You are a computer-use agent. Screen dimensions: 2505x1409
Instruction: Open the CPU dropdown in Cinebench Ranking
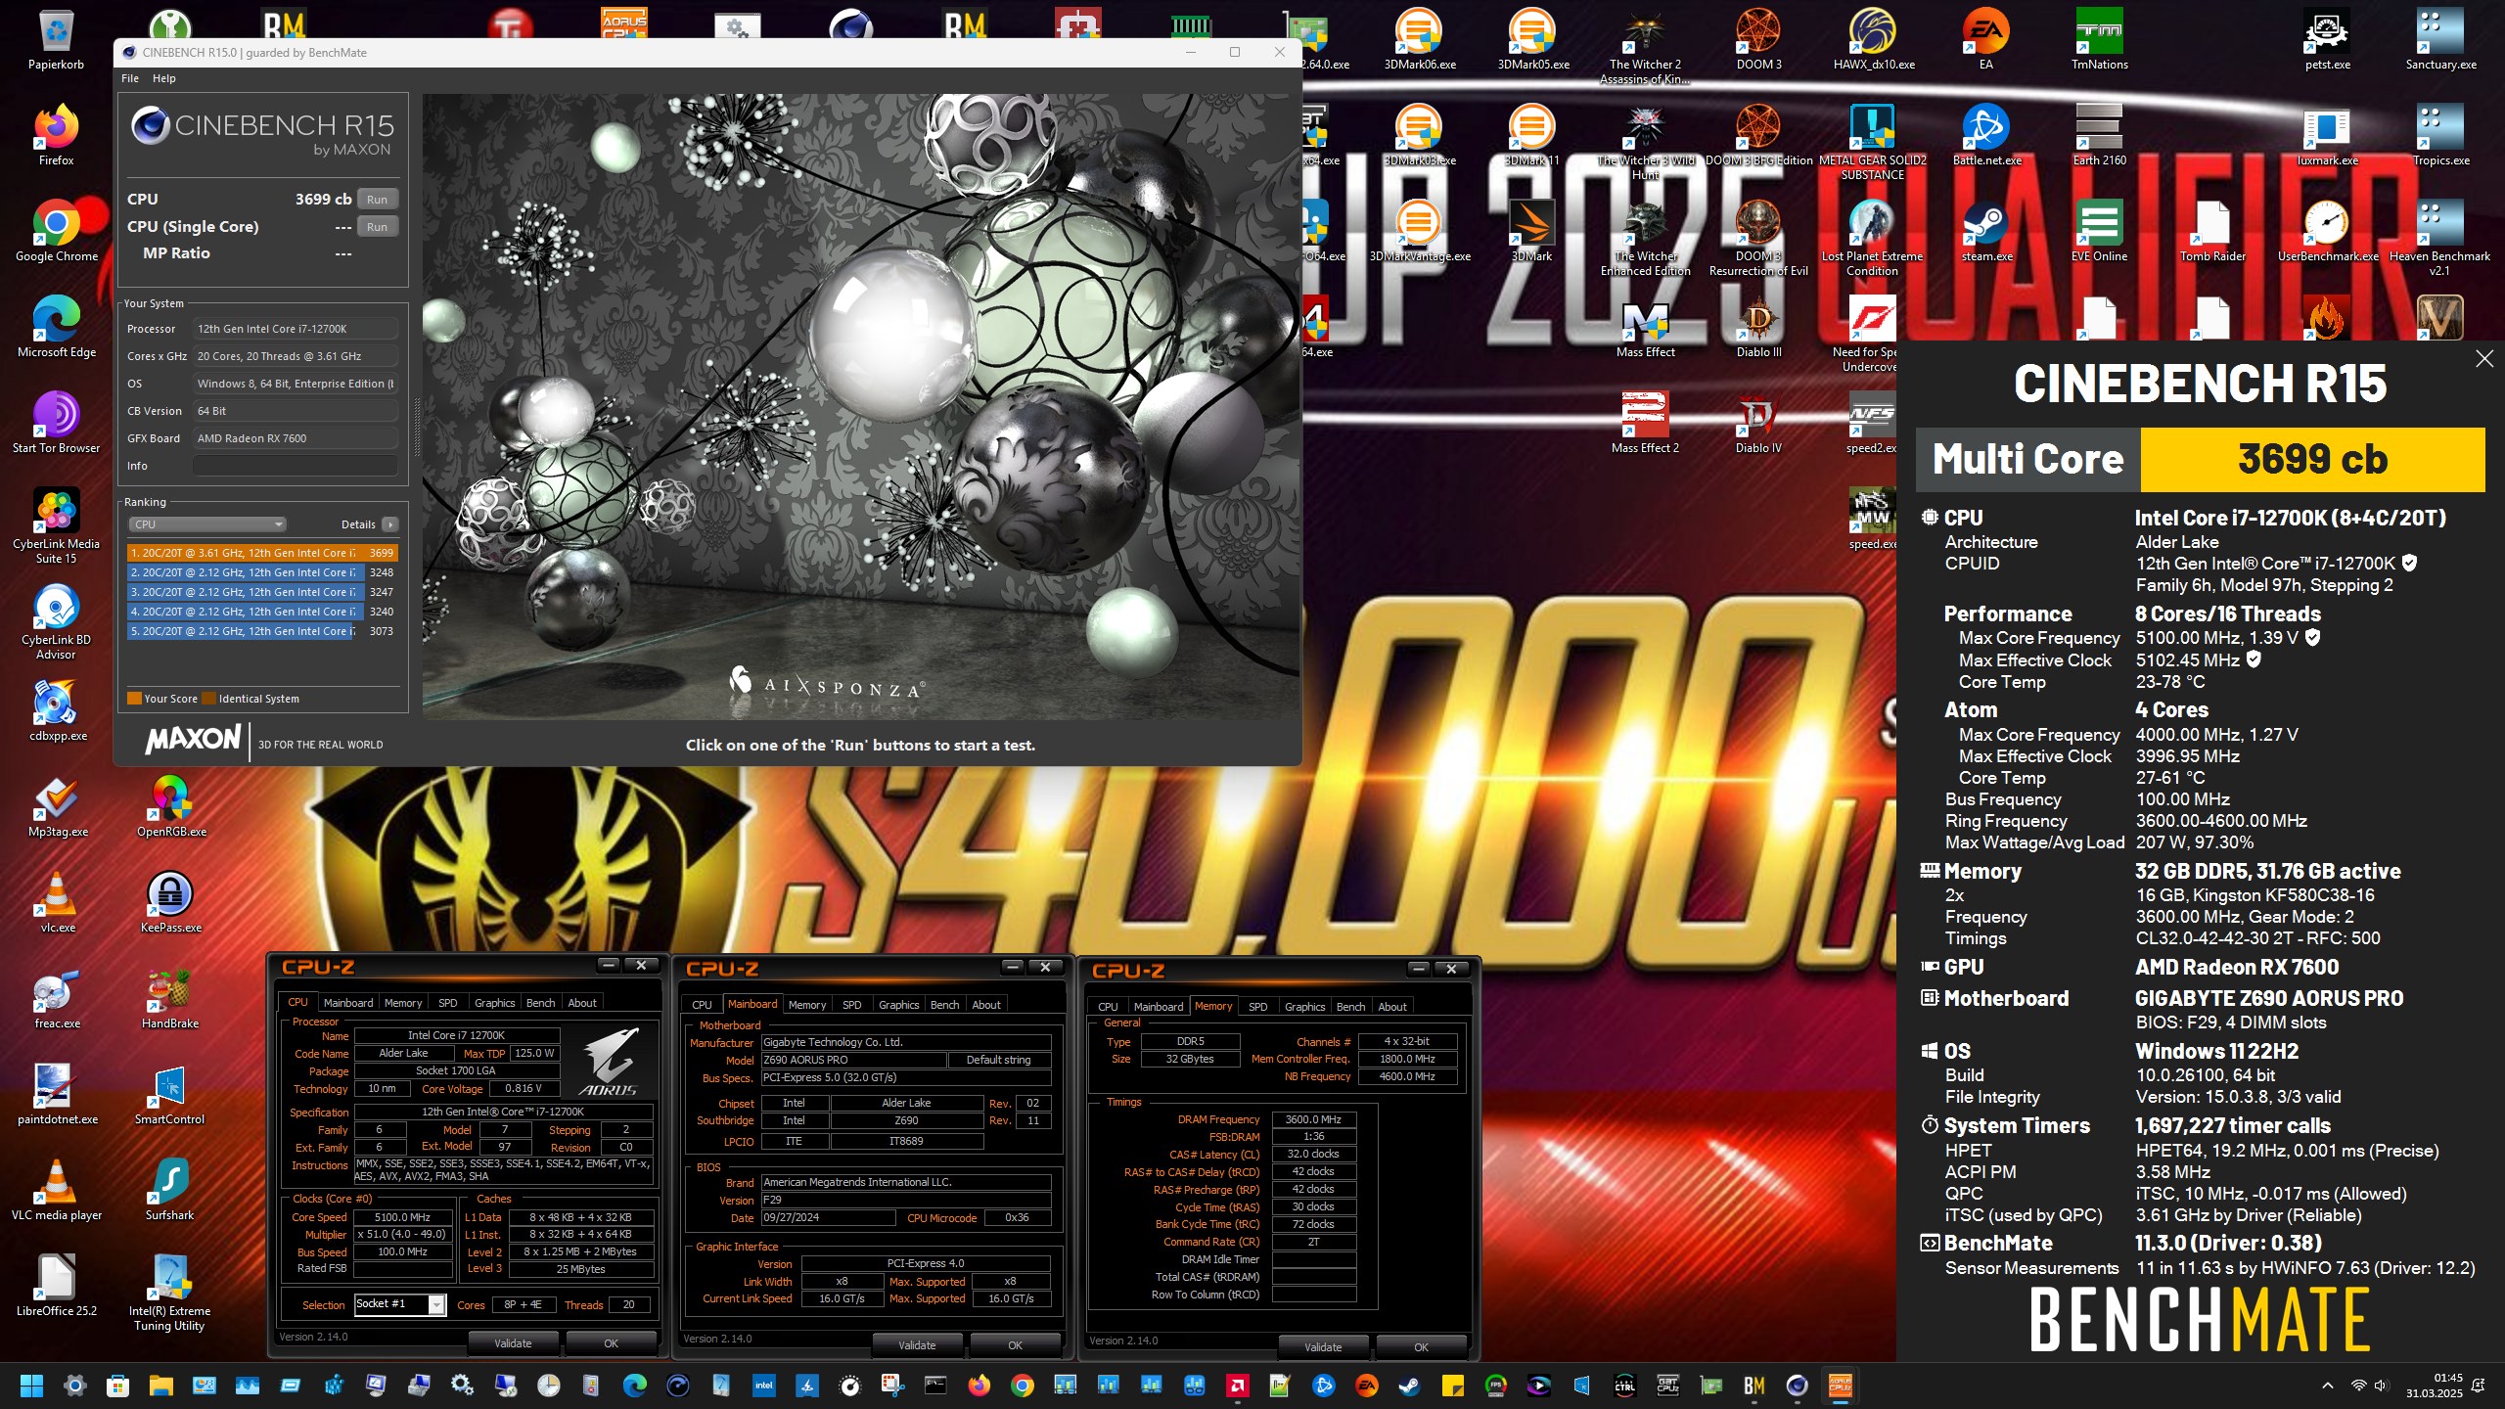tap(207, 524)
